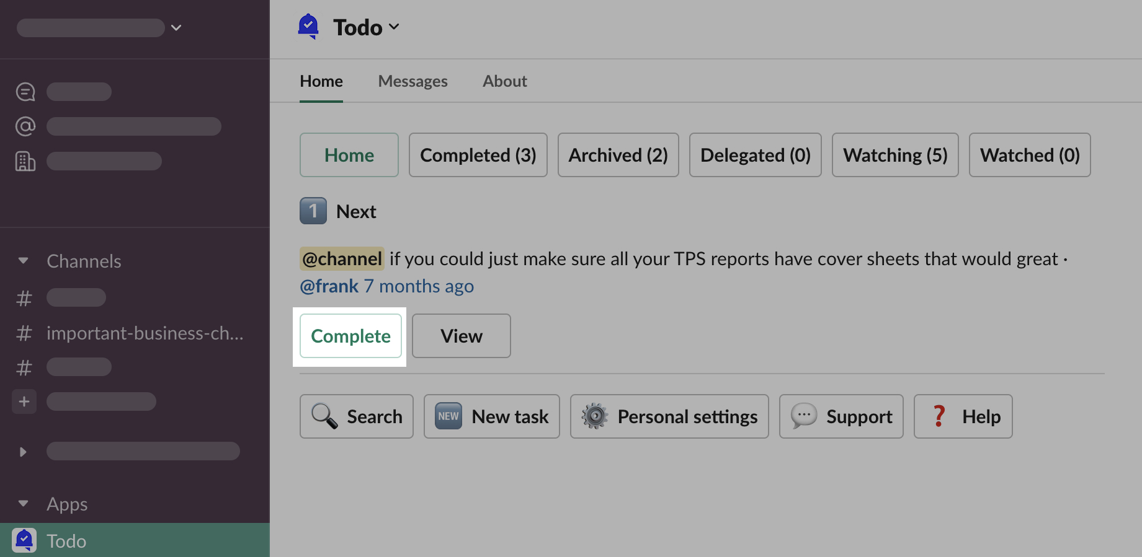Click the number 1 Next badge

click(x=313, y=211)
